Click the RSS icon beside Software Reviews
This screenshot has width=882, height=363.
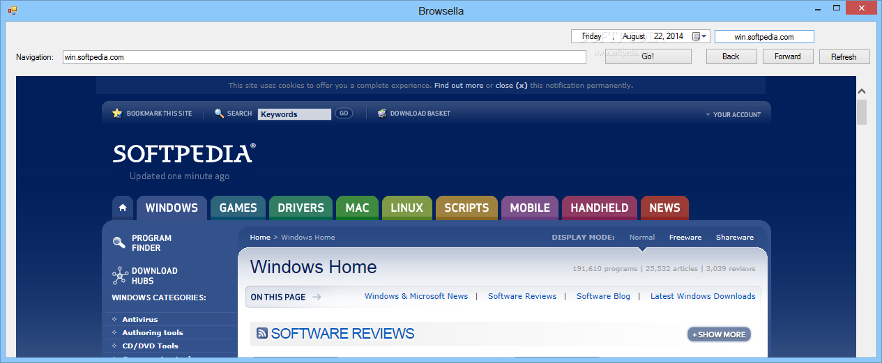pyautogui.click(x=262, y=334)
